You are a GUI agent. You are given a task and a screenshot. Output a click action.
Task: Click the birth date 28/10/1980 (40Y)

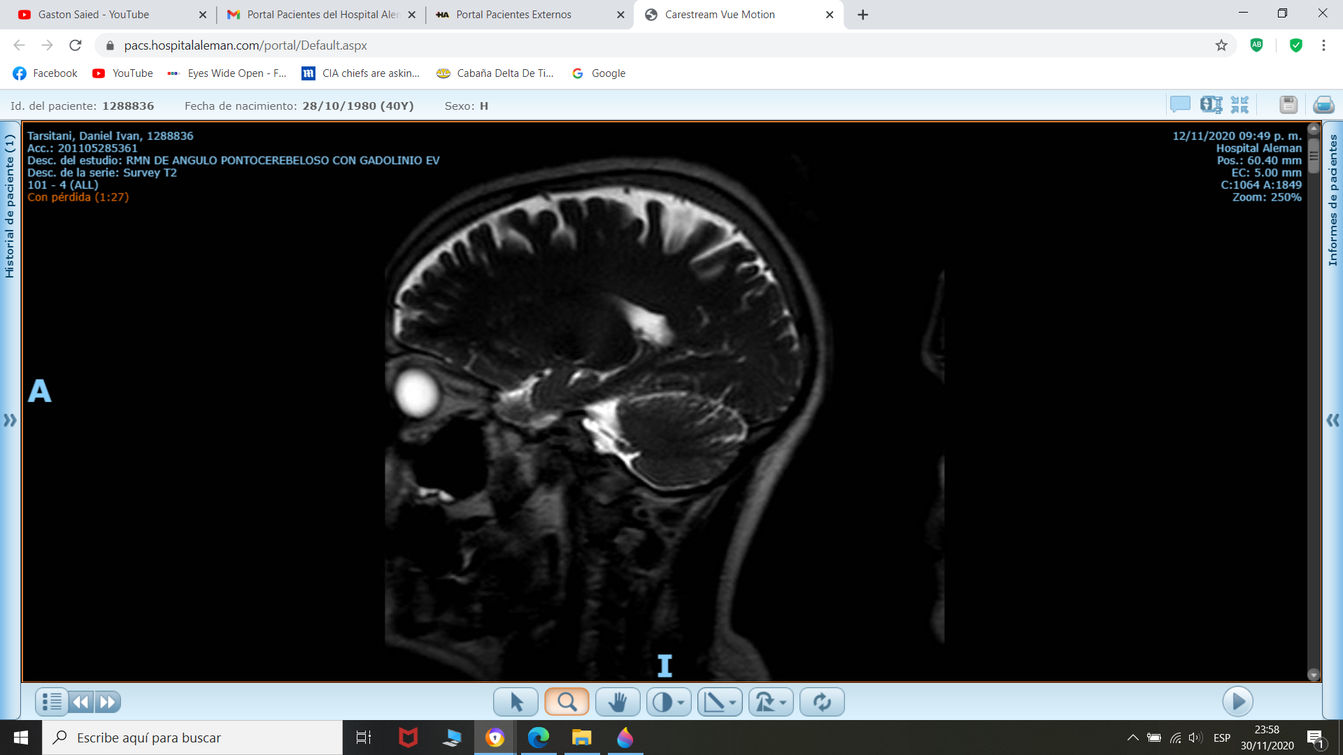358,106
